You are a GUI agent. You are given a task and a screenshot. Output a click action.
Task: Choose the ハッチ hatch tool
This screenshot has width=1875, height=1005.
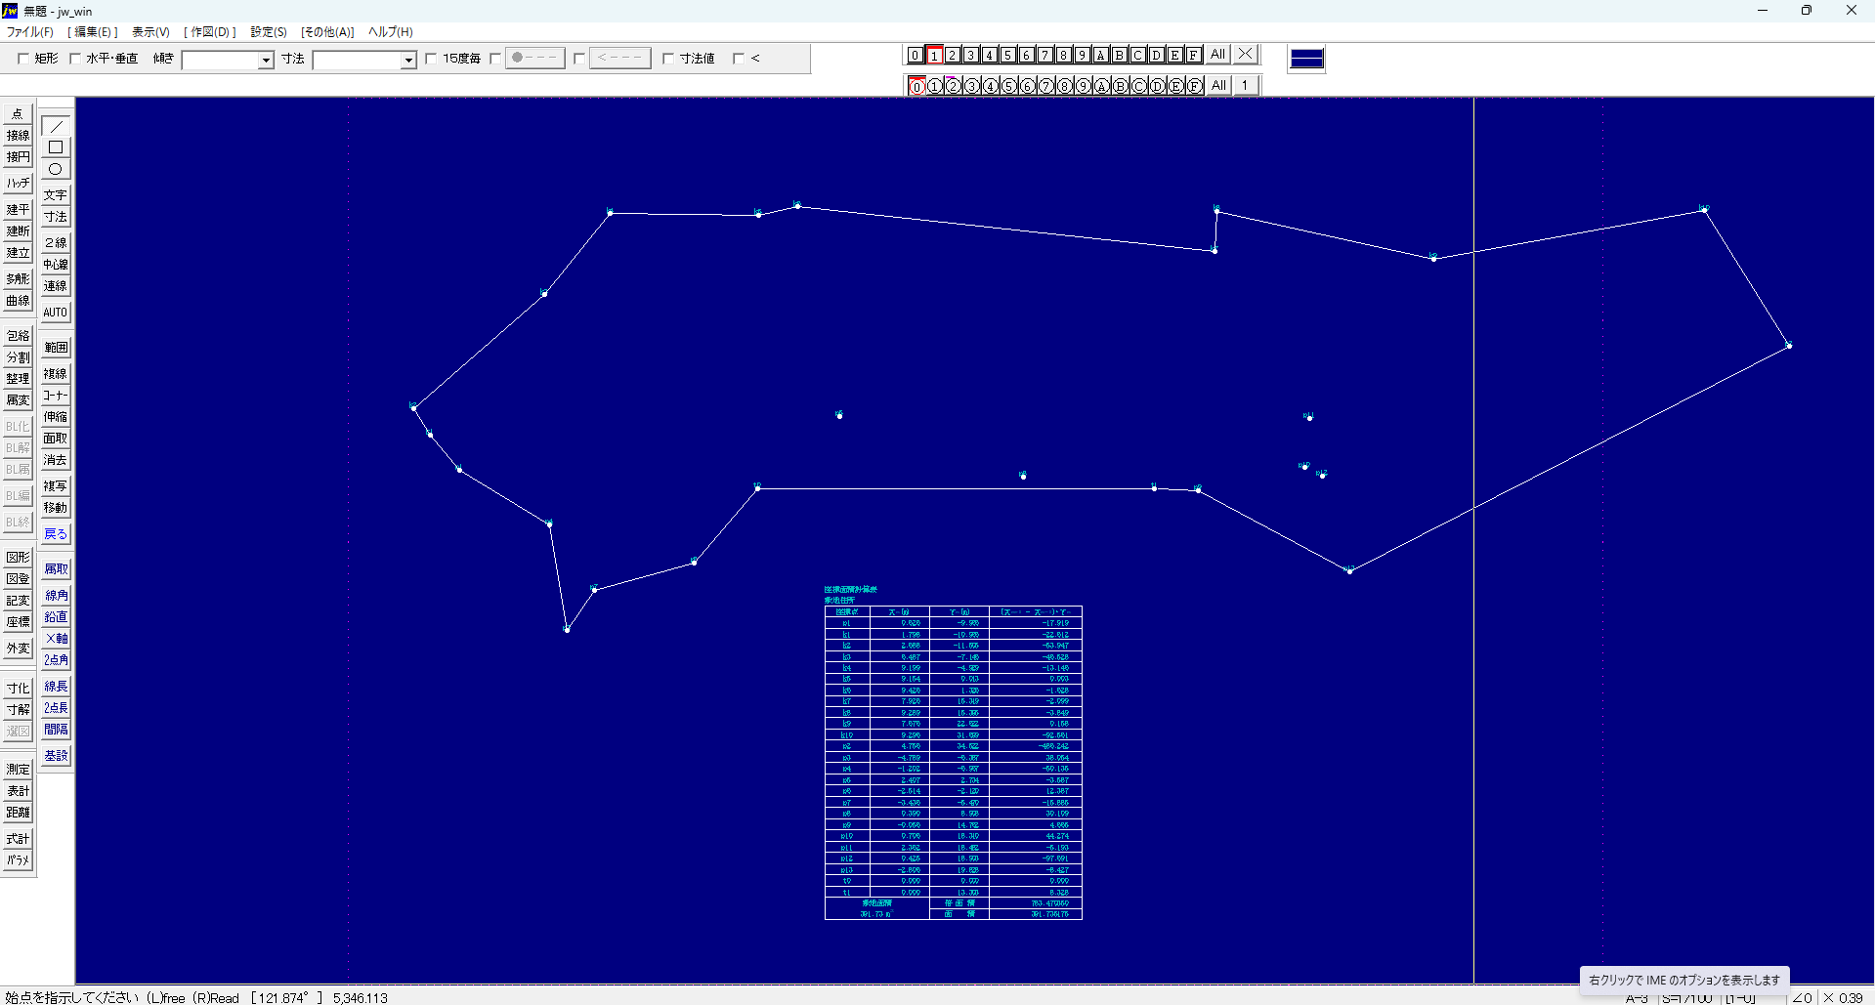point(18,183)
